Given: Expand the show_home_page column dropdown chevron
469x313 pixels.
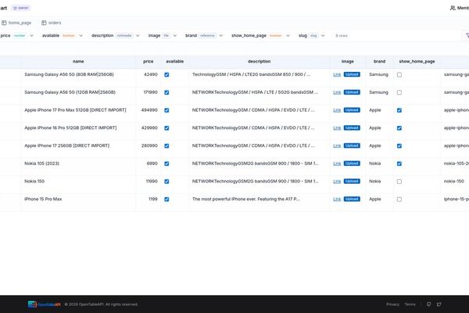Looking at the screenshot, I should click(x=288, y=36).
